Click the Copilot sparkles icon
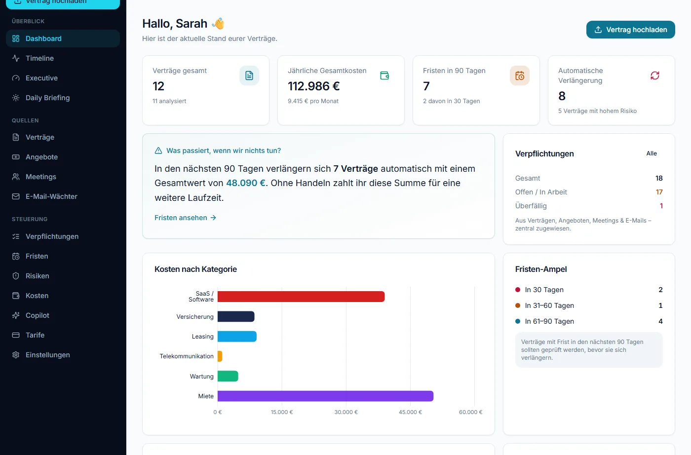The height and width of the screenshot is (455, 691). [16, 315]
